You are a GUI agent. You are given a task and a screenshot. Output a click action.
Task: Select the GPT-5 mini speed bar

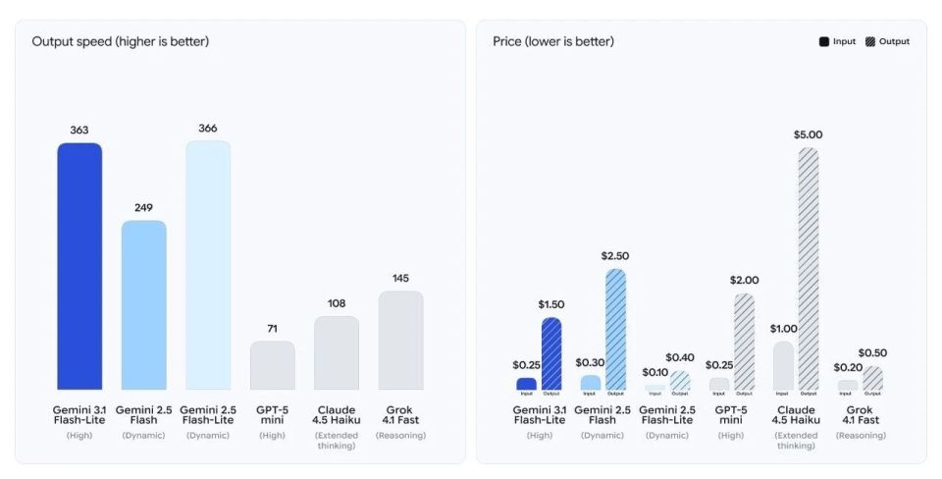click(272, 365)
